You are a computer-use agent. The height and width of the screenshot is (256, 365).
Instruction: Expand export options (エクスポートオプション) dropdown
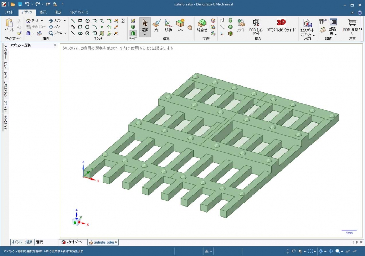[x=314, y=35]
